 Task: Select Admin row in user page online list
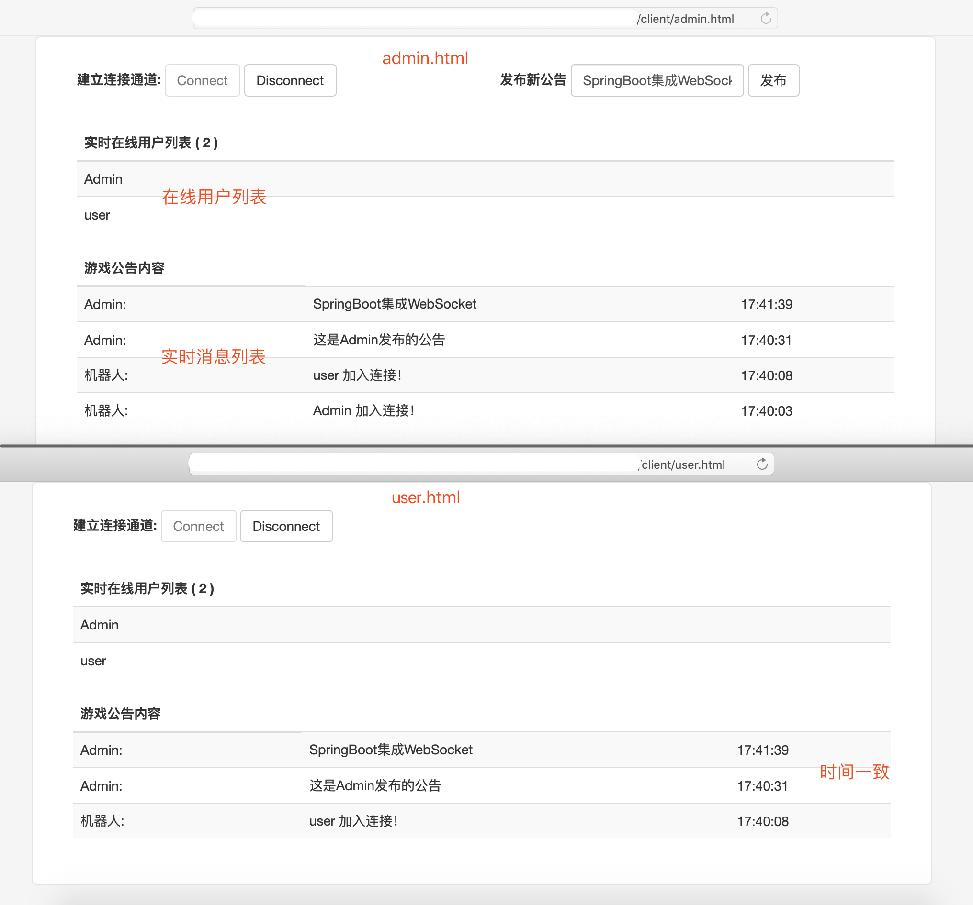[99, 625]
